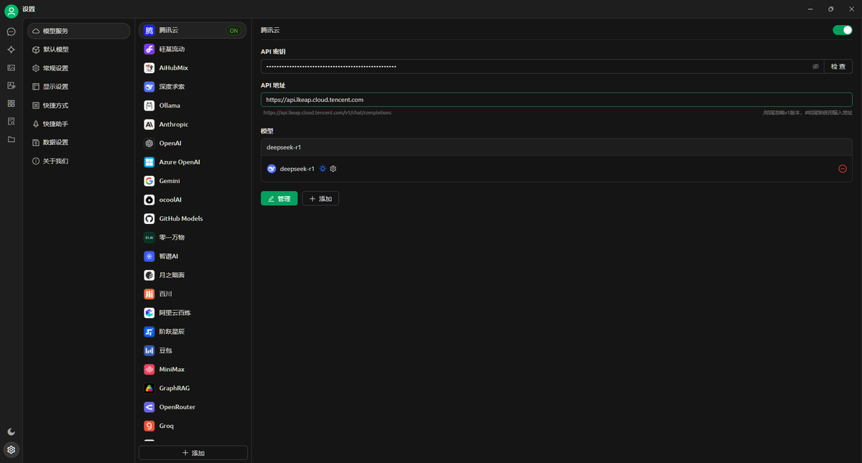Screen dimensions: 862x463
Task: Select the ocoolAI provider
Action: coord(193,200)
